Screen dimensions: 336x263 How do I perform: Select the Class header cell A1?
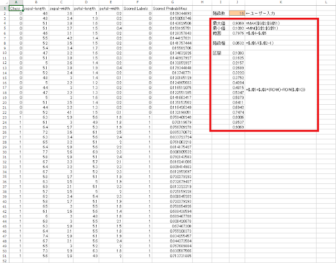point(16,9)
